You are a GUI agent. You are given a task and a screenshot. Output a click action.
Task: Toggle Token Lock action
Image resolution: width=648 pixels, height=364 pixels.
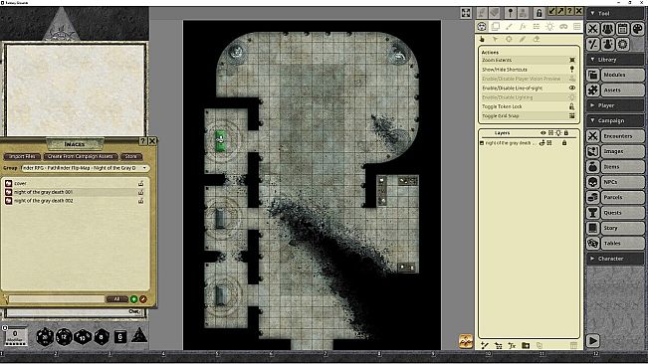529,106
